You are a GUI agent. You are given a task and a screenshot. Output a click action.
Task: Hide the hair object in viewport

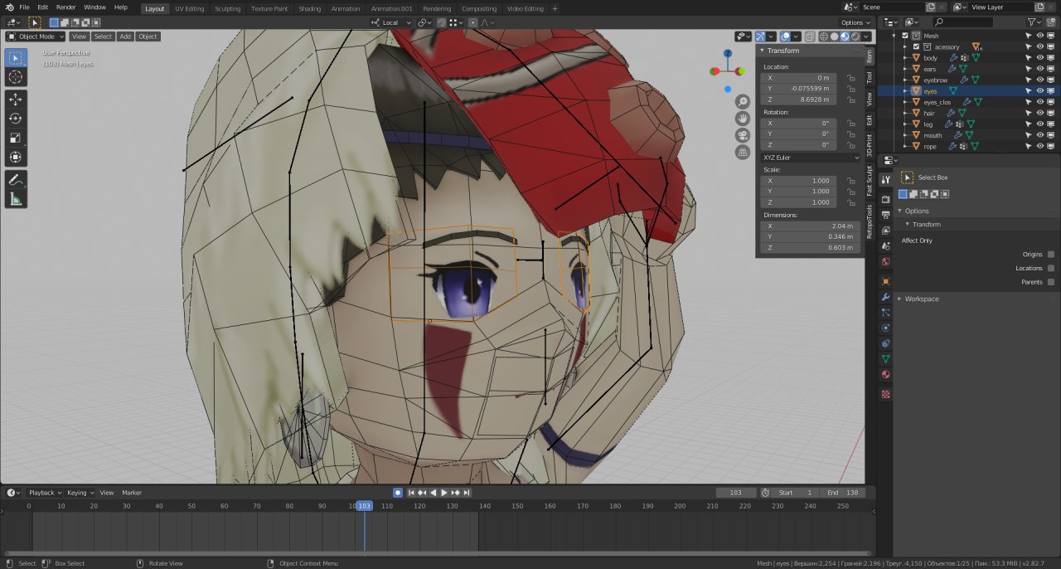click(1040, 113)
